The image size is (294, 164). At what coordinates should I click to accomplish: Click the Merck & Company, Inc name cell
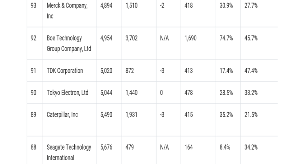(67, 11)
